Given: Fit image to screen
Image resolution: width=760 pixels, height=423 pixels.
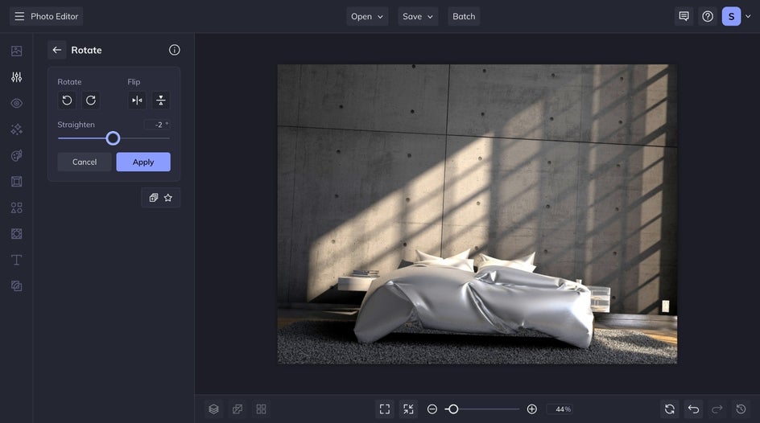Looking at the screenshot, I should click(385, 409).
